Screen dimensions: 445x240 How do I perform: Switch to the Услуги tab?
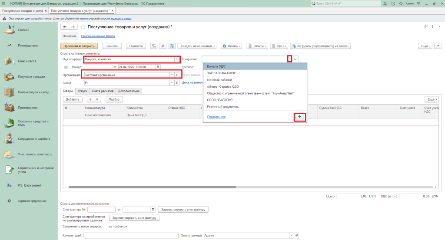coord(82,91)
